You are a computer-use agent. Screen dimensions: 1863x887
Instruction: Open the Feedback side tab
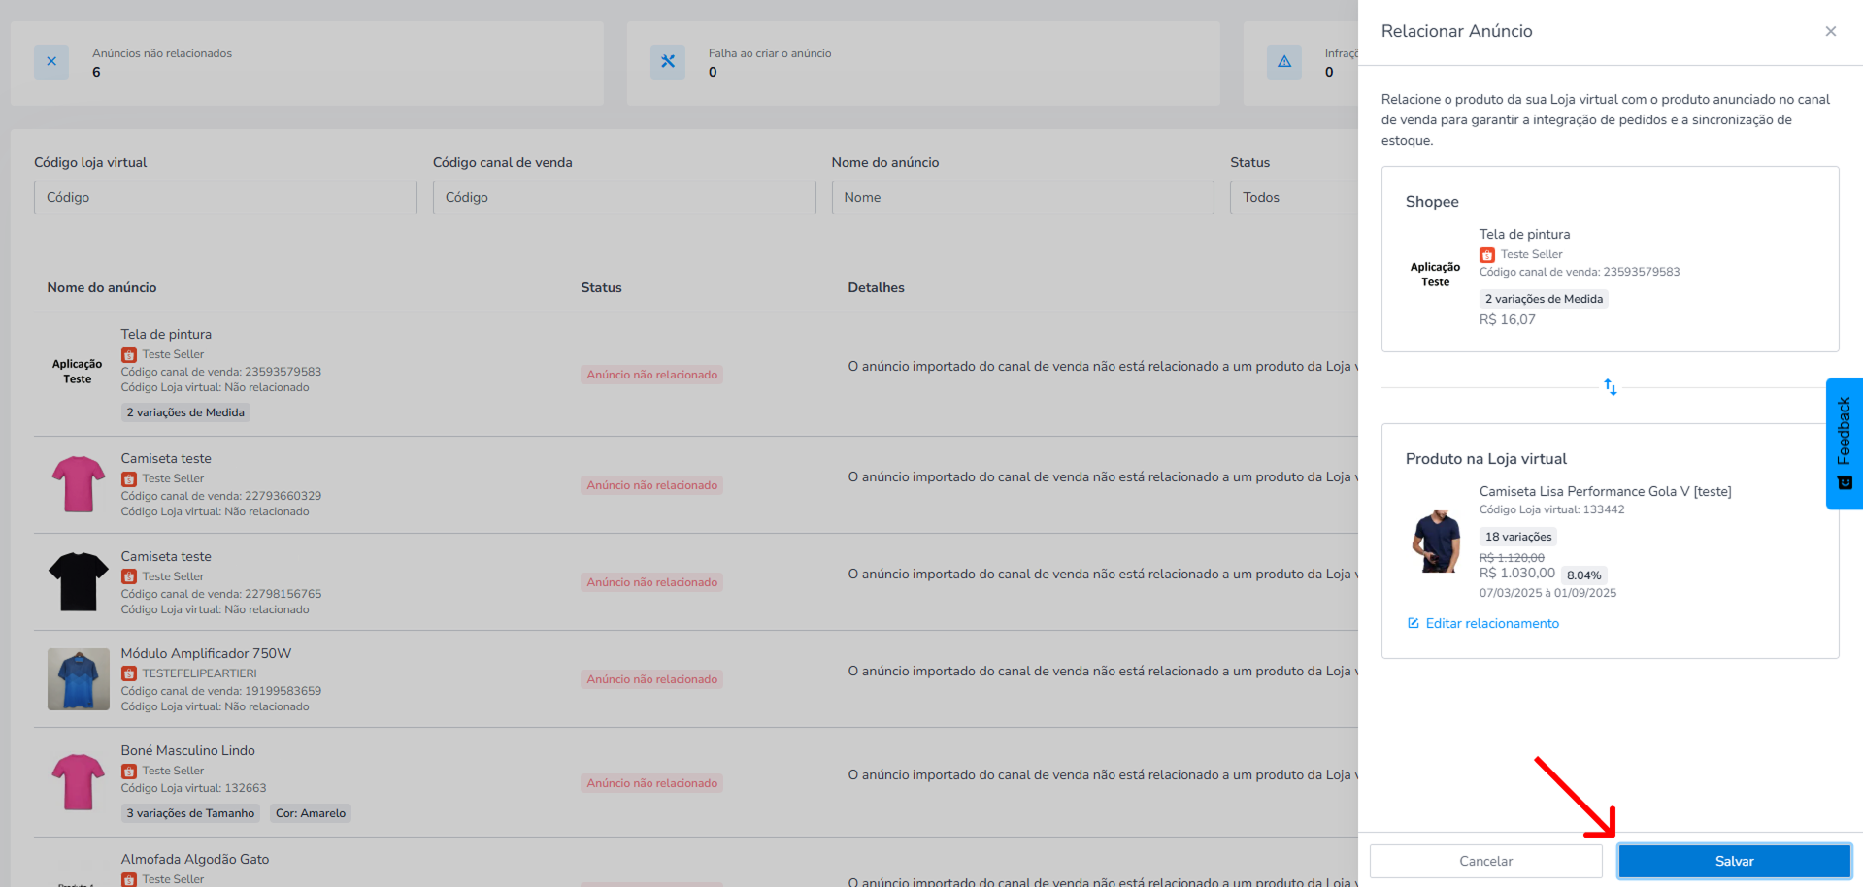pos(1844,443)
